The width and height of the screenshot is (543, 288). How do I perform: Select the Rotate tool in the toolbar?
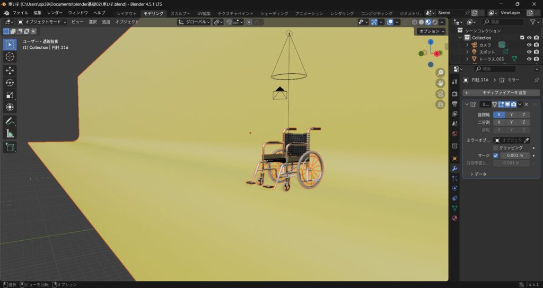[x=10, y=82]
